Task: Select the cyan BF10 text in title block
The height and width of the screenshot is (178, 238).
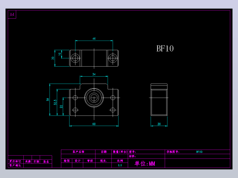Action: click(199, 152)
